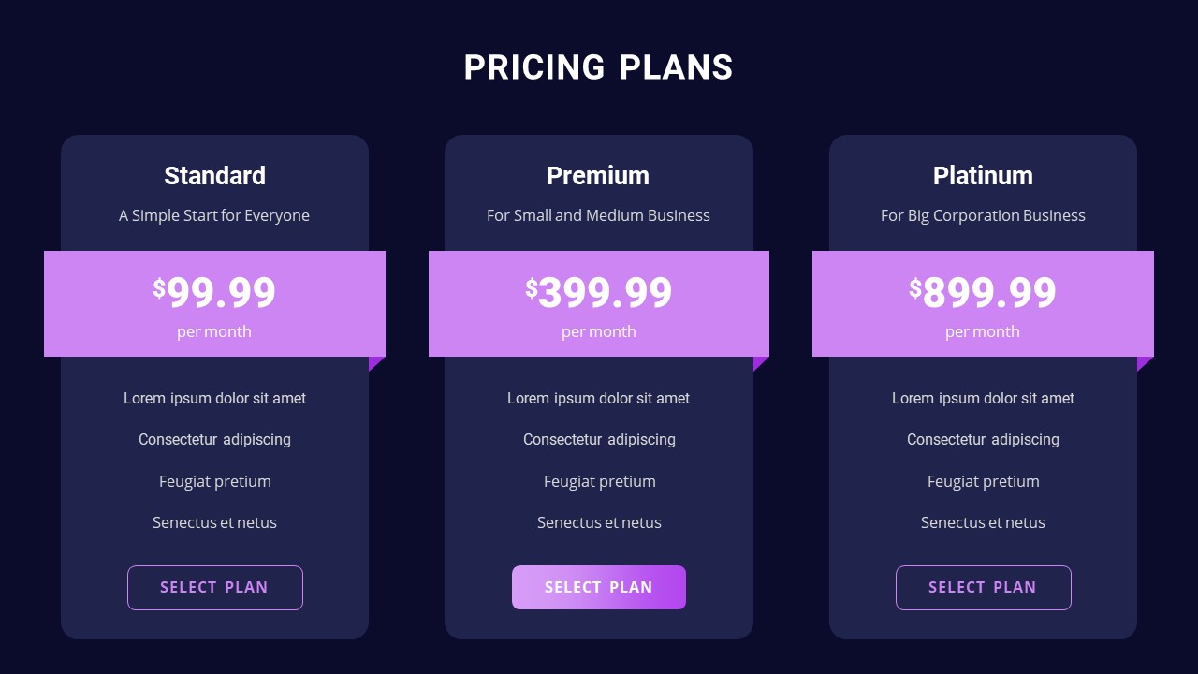Choose Select Plan for the Platinum tier

coord(983,588)
